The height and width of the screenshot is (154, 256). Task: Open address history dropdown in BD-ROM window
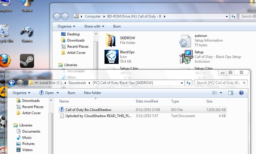[227, 16]
